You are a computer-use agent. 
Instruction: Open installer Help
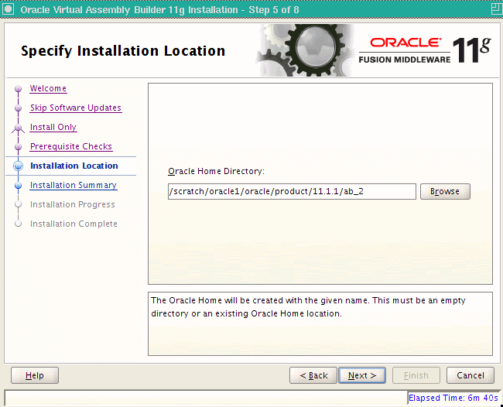(x=35, y=375)
